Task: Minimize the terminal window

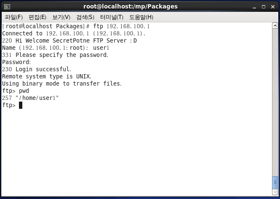Action: pos(254,7)
